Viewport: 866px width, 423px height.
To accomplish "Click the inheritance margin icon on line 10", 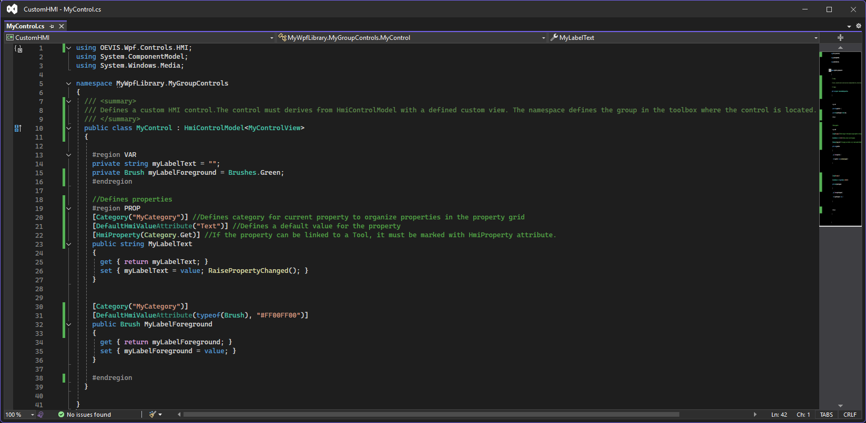I will point(18,128).
